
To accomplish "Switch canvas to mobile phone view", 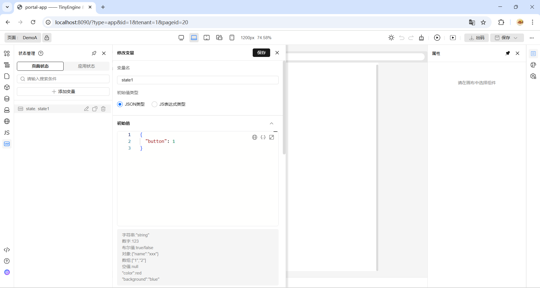I will click(232, 37).
